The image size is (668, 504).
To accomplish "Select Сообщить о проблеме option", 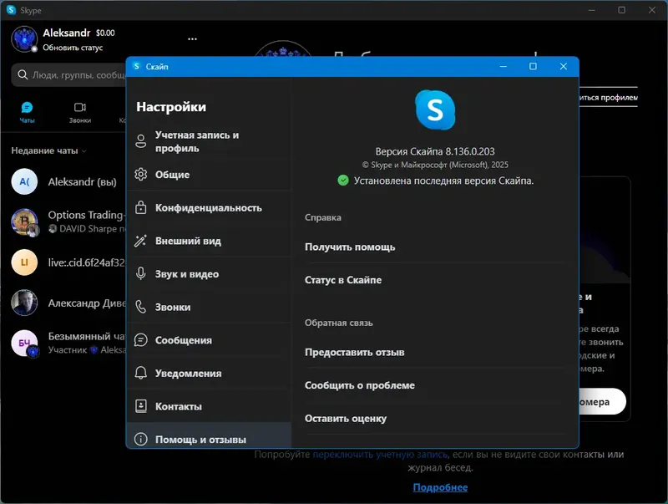I will pyautogui.click(x=360, y=385).
